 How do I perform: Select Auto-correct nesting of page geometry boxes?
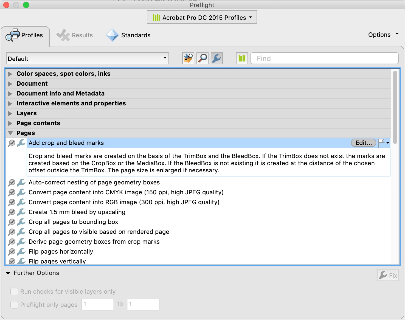tap(94, 182)
